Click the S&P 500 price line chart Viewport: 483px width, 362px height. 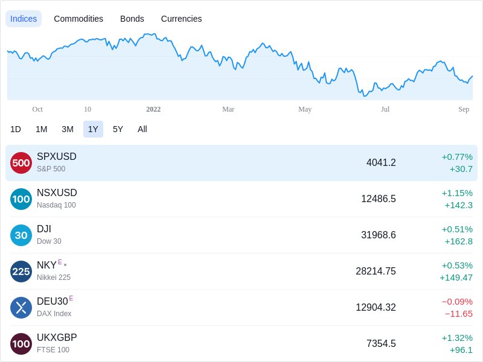pyautogui.click(x=240, y=66)
